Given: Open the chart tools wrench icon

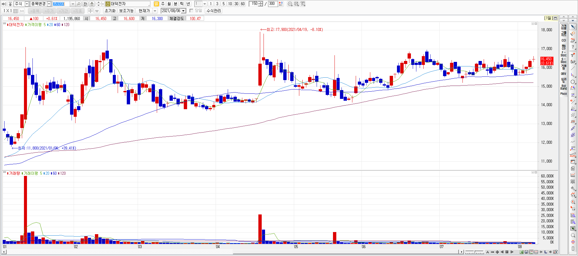Looking at the screenshot, I should pos(303,4).
